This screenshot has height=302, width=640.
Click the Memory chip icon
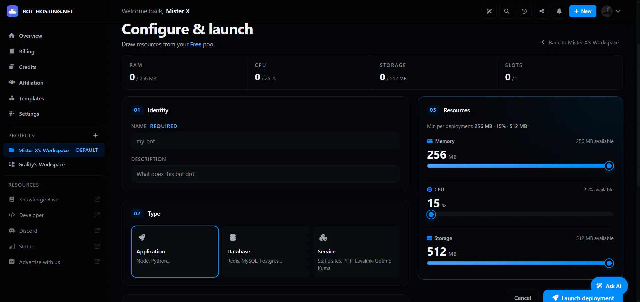(x=430, y=141)
